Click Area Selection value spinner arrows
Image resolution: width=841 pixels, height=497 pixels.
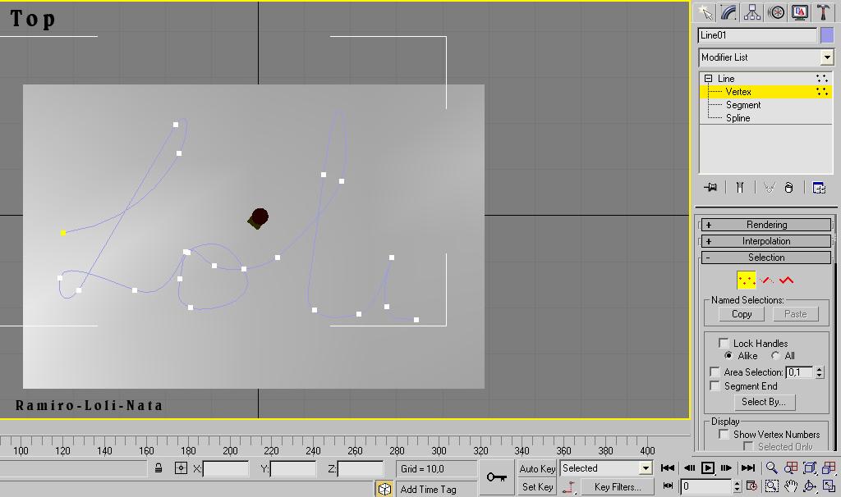click(819, 372)
